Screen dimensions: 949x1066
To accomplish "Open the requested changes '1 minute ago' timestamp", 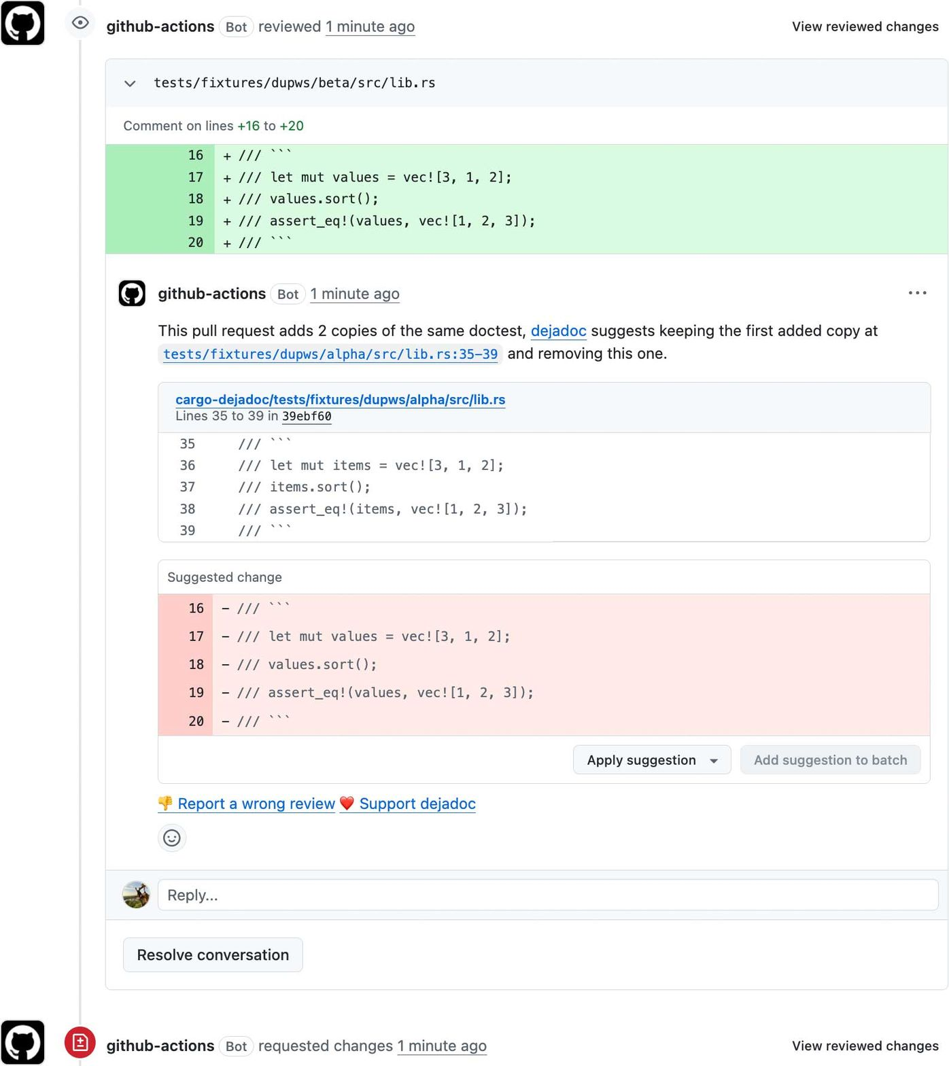I will [x=442, y=1046].
